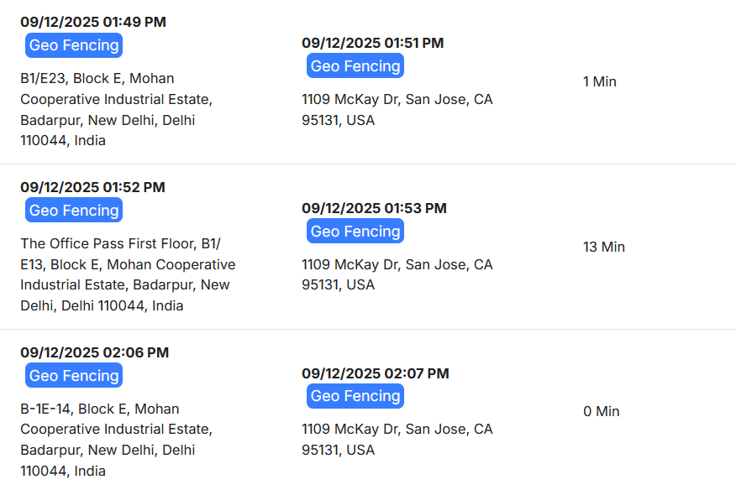The width and height of the screenshot is (736, 490).
Task: Select the Geo Fencing tag below 01:52 PM
Action: coord(74,211)
